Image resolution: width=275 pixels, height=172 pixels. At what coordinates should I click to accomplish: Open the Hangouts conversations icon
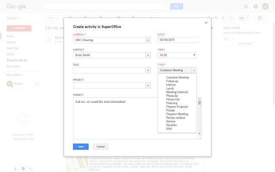(23, 169)
